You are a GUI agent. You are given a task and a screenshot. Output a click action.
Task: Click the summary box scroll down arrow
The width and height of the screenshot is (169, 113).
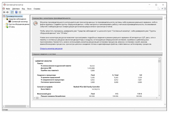click(x=159, y=95)
